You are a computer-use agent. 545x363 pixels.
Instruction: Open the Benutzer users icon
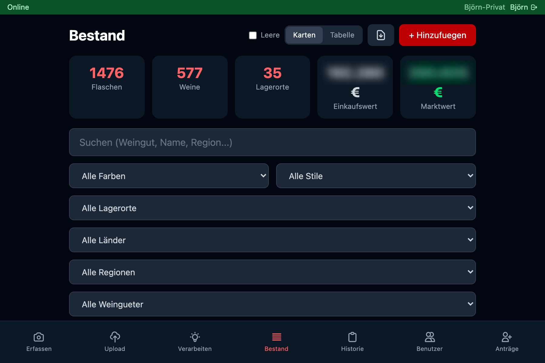click(x=430, y=337)
